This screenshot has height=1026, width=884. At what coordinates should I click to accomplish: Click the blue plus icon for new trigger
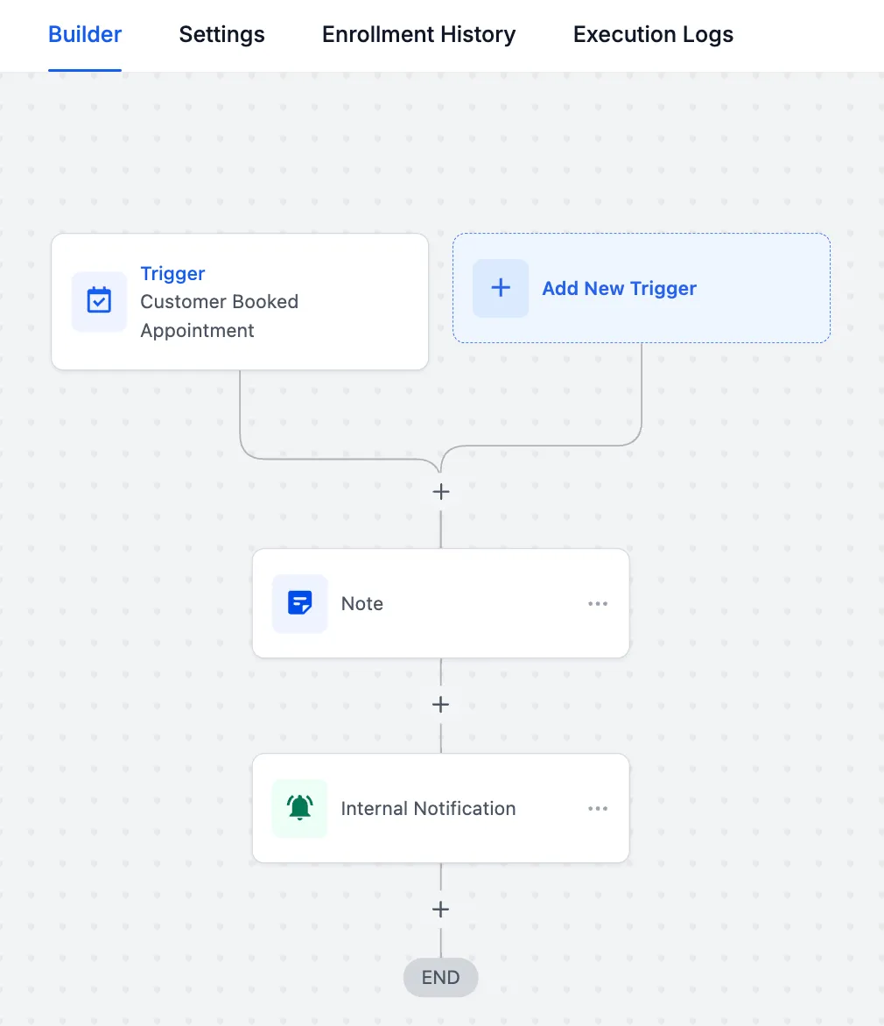(x=501, y=288)
